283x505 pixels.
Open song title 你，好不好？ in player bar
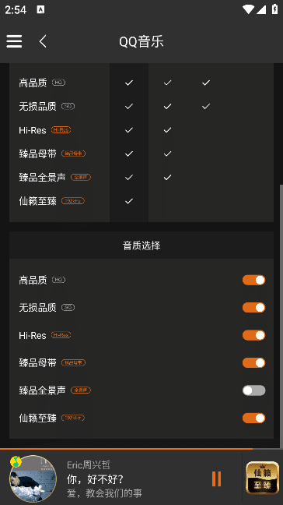click(95, 479)
